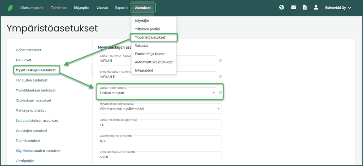363x166 pixels.
Task: Open the user profile icon
Action: coord(316,7)
